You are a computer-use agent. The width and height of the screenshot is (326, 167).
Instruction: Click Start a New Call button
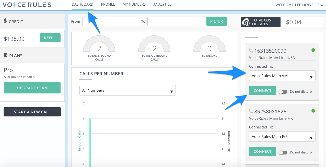(x=32, y=112)
